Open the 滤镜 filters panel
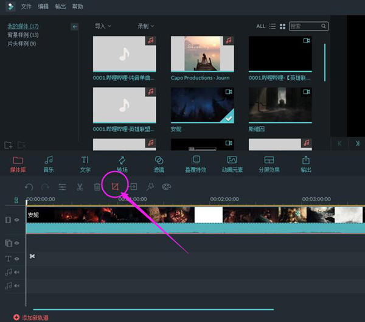Viewport: 365px width, 322px height. [x=159, y=164]
